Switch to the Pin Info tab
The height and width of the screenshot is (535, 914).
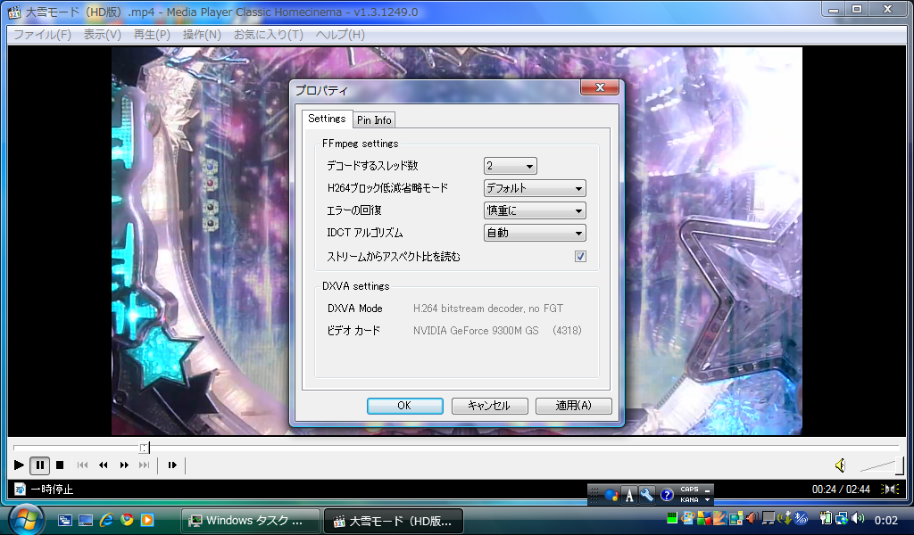(374, 119)
